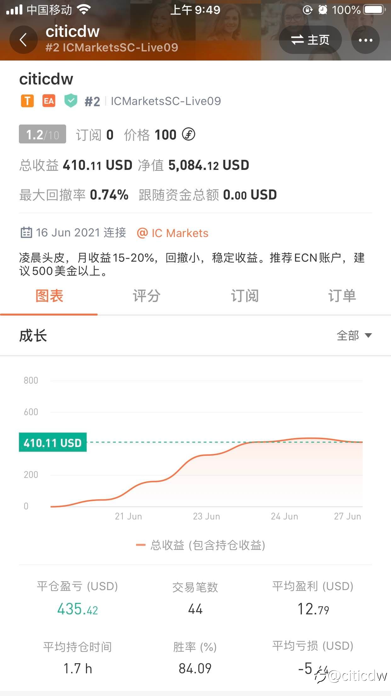Switch to the 评分 tab
Image resolution: width=391 pixels, height=696 pixels.
tap(146, 296)
